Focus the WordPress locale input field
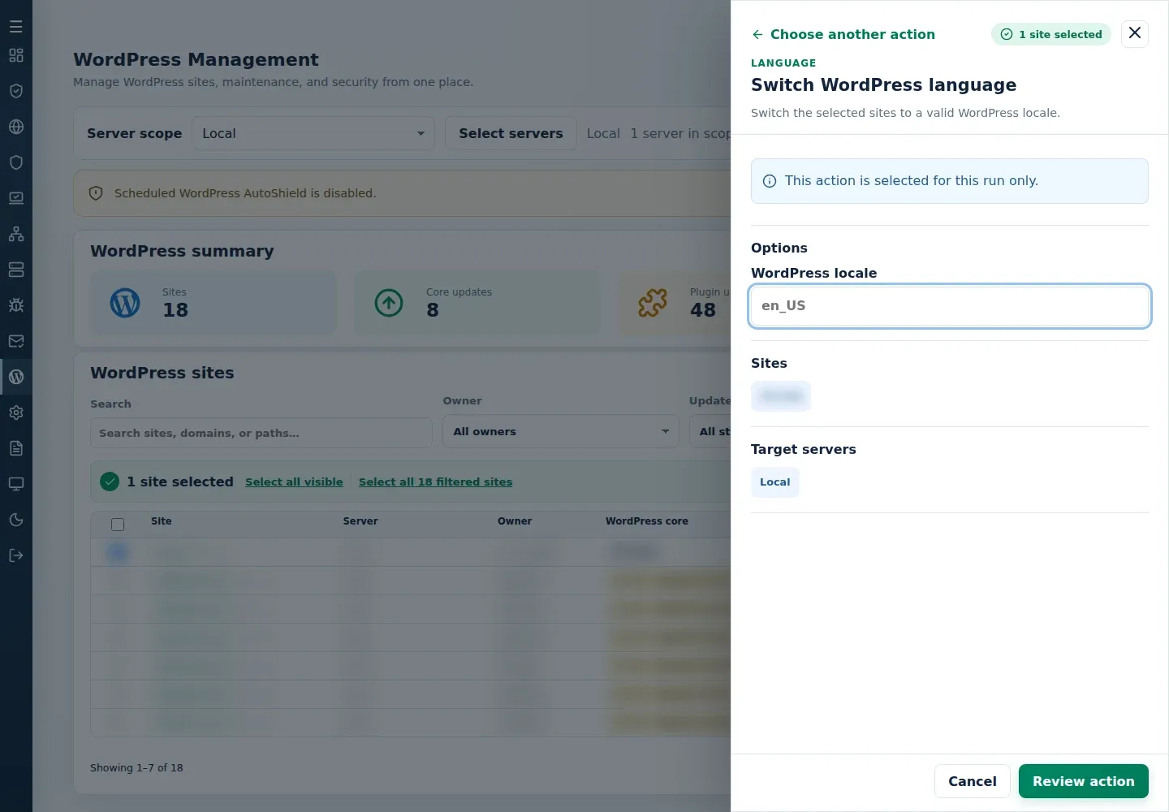1169x812 pixels. pos(950,306)
